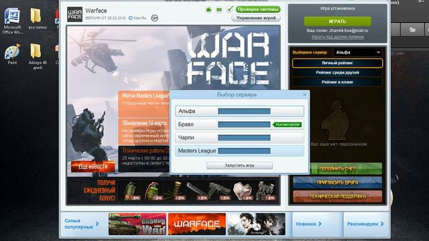Switch to 'Рейтинг среди друзей' tab

point(337,73)
